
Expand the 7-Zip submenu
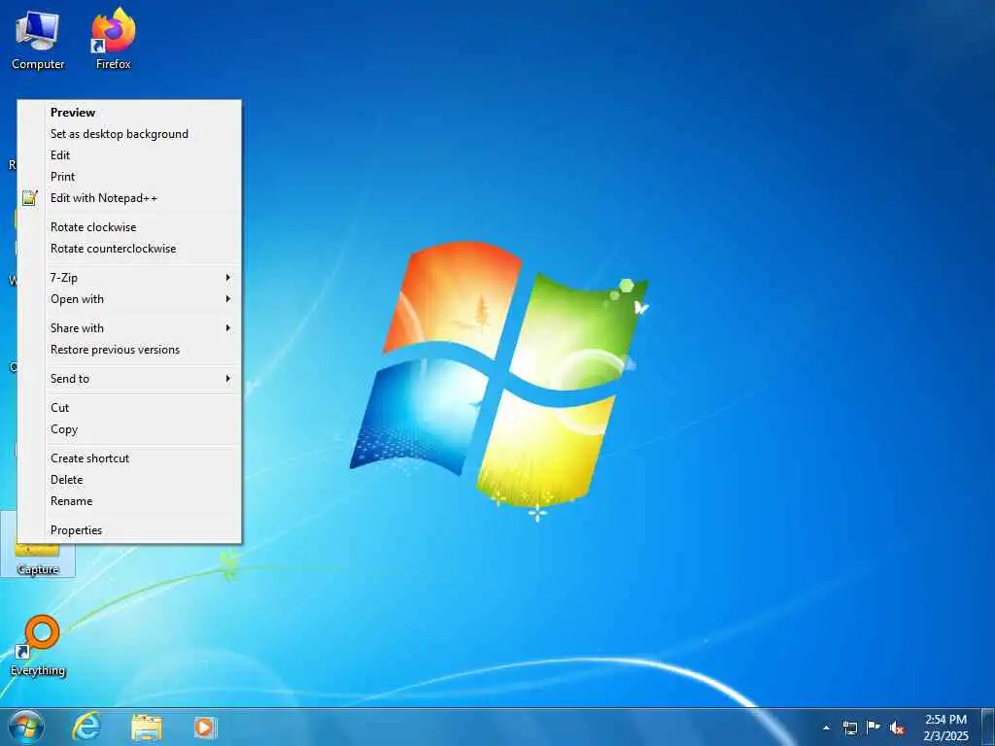point(129,278)
